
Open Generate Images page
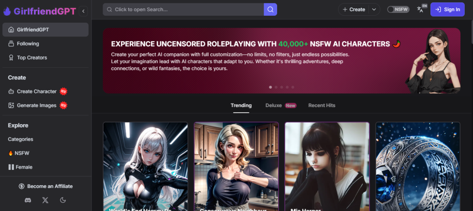click(46, 105)
